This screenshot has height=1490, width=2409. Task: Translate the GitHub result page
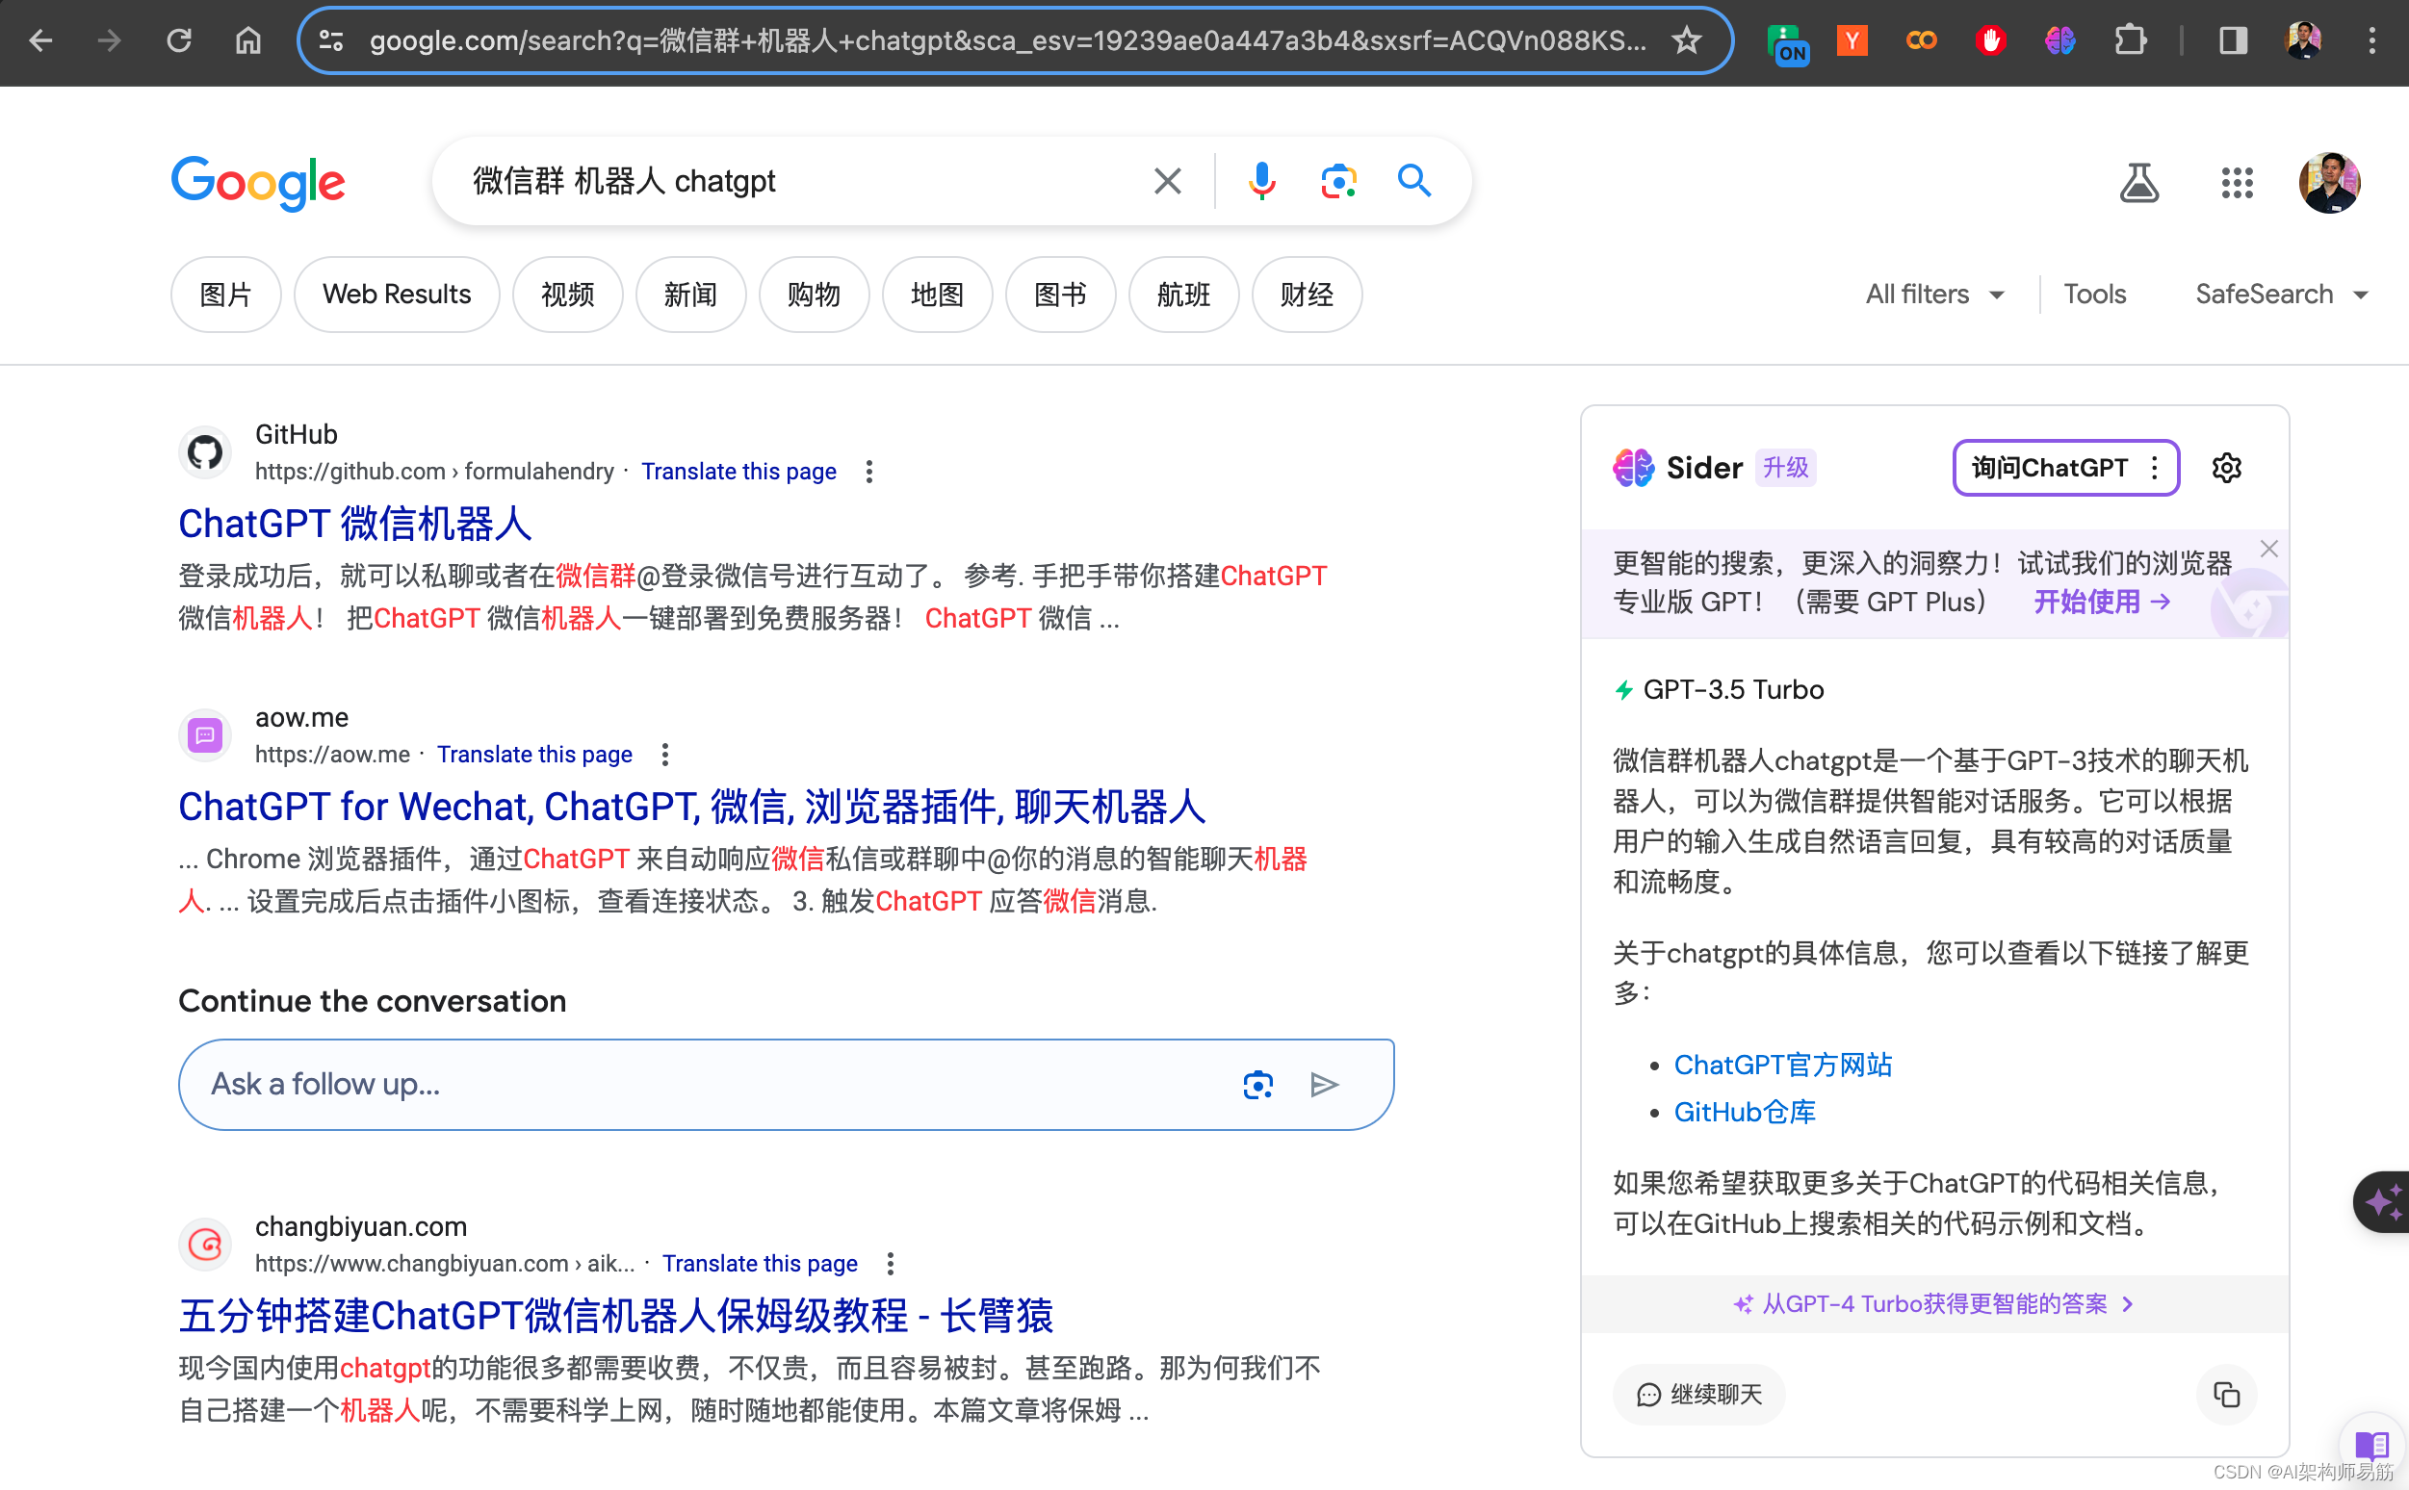click(738, 472)
